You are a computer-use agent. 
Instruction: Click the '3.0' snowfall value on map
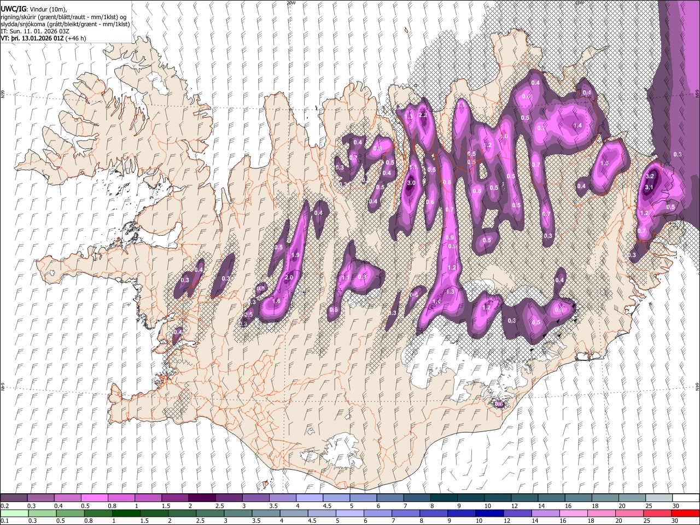(411, 183)
